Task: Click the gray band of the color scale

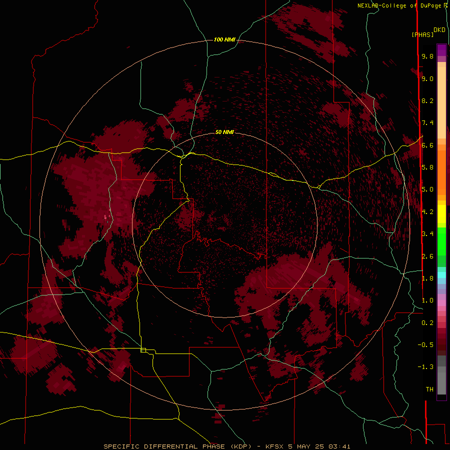Action: click(441, 375)
